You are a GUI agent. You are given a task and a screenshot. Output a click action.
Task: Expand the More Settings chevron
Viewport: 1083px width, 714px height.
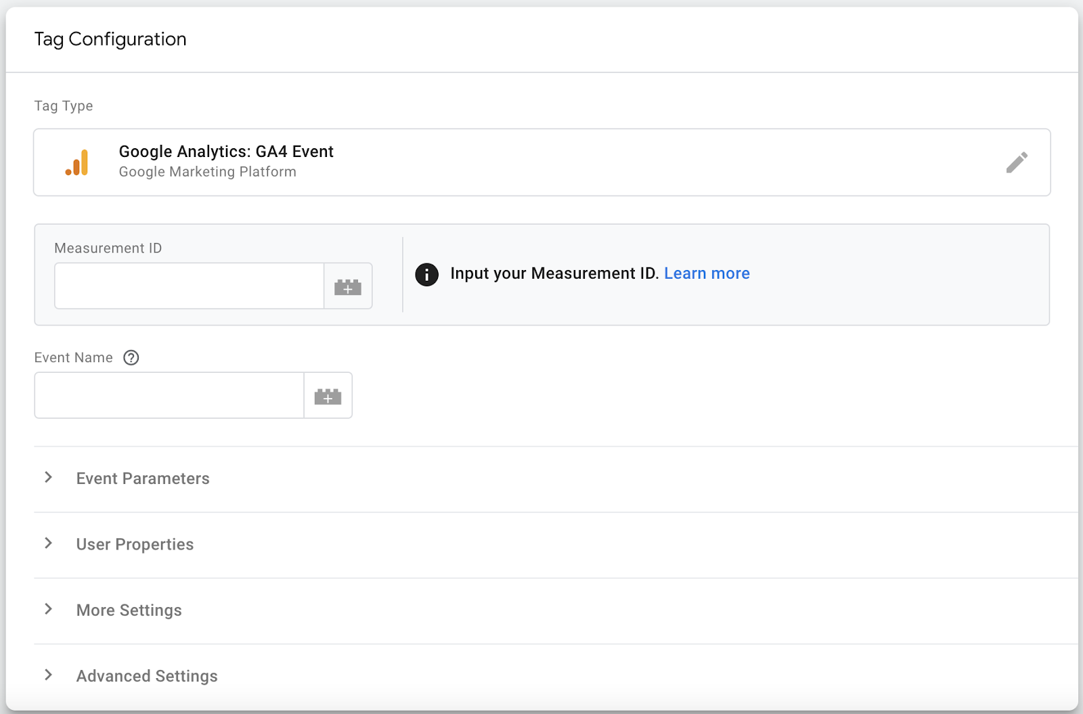[x=48, y=609]
